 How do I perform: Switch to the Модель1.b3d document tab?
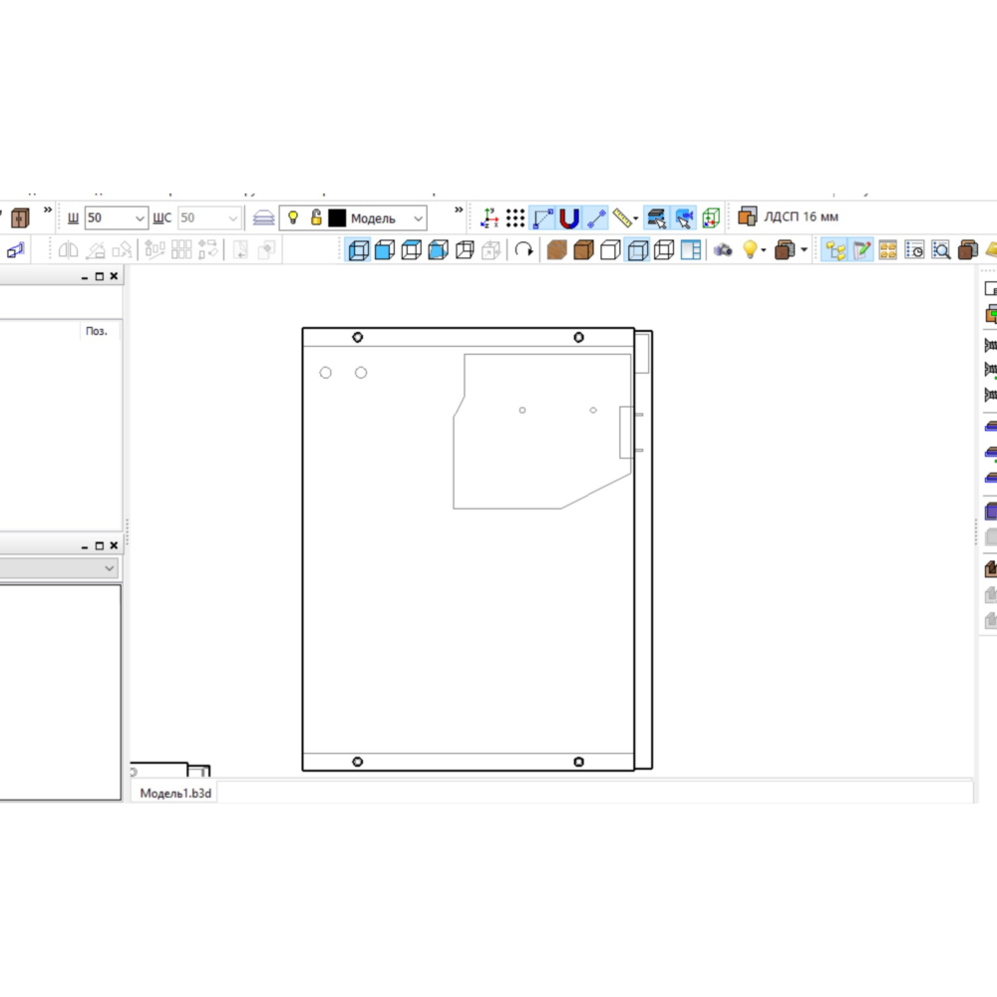coord(175,793)
